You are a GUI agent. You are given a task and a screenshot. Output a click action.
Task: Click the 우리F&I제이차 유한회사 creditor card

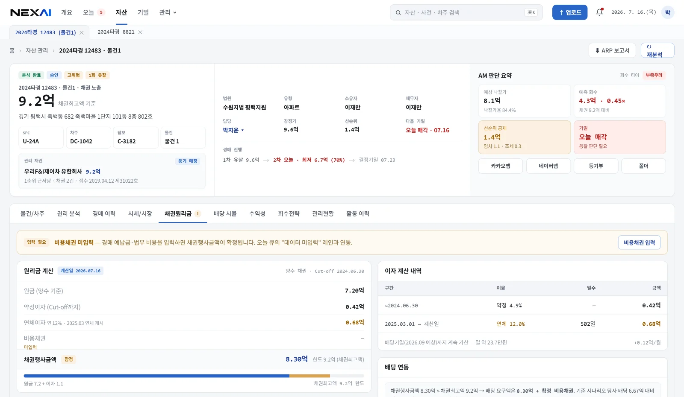coord(112,171)
